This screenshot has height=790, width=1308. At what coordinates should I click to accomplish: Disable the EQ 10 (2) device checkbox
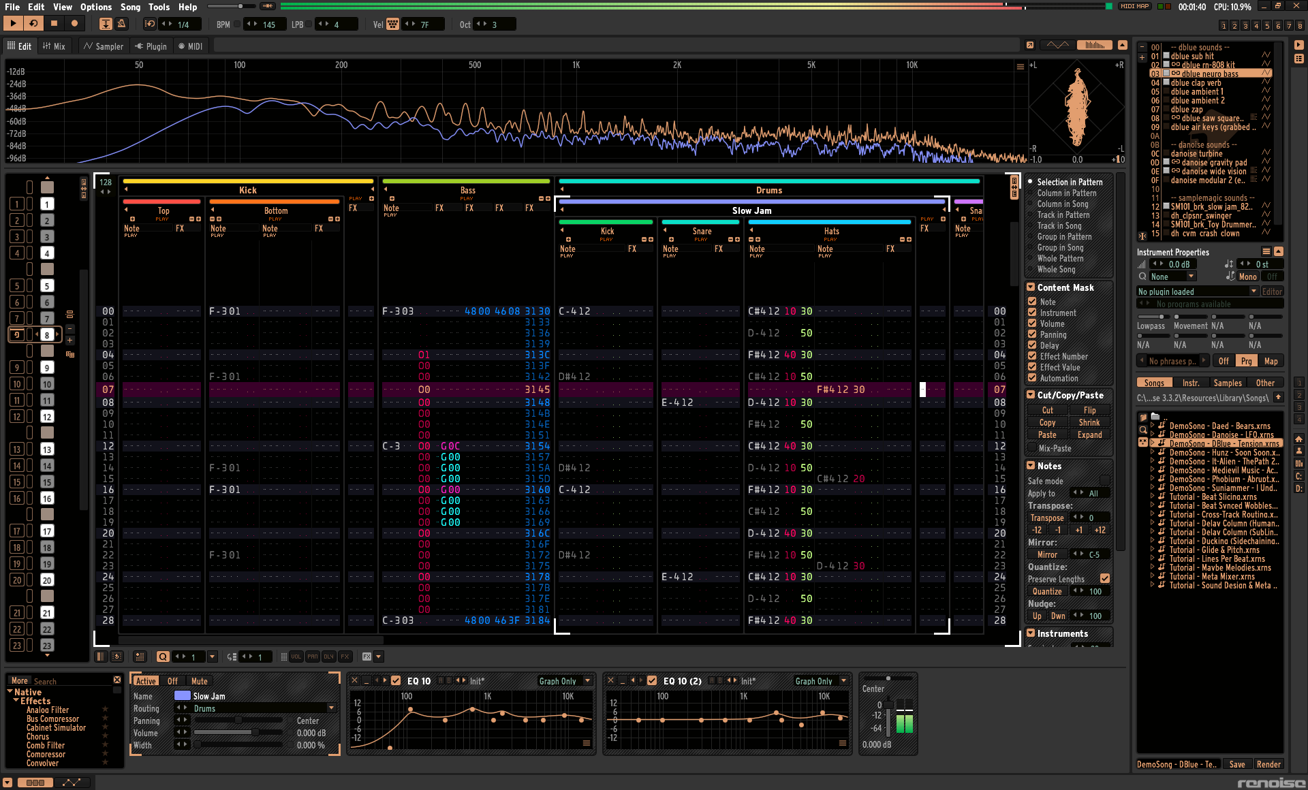tap(652, 680)
